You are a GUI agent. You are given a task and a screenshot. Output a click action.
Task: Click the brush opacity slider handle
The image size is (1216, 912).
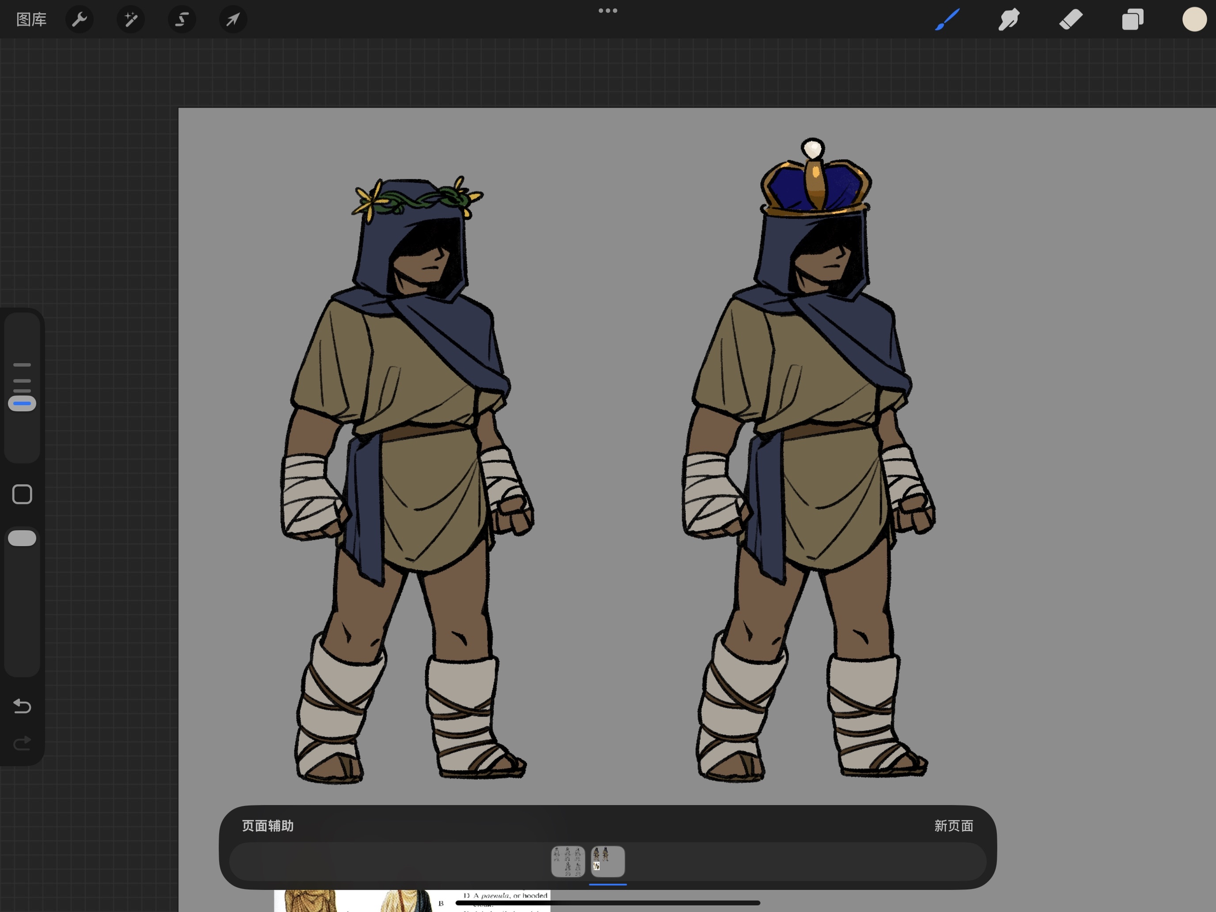22,538
